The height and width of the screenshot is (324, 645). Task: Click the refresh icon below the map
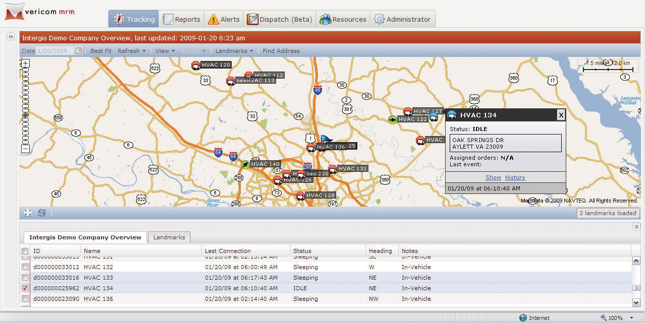click(x=42, y=213)
